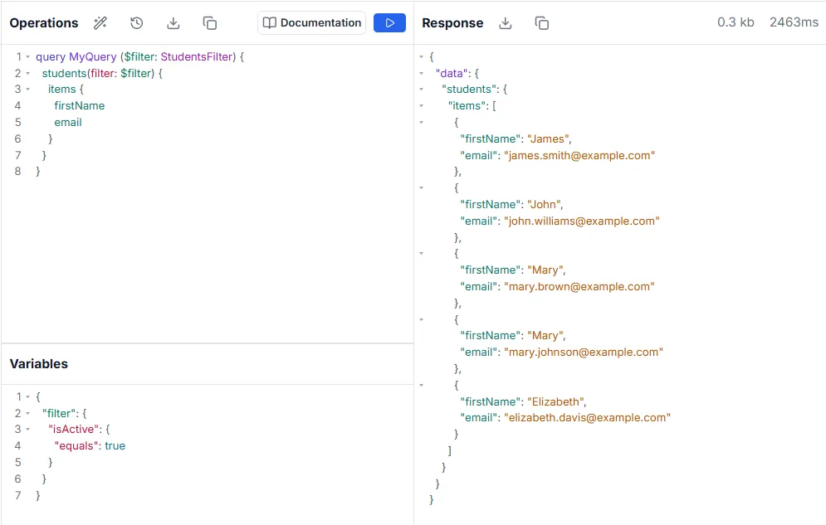Open the operations history icon

(137, 23)
